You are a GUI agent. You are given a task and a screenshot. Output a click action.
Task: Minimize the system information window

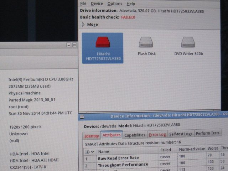click(69, 45)
